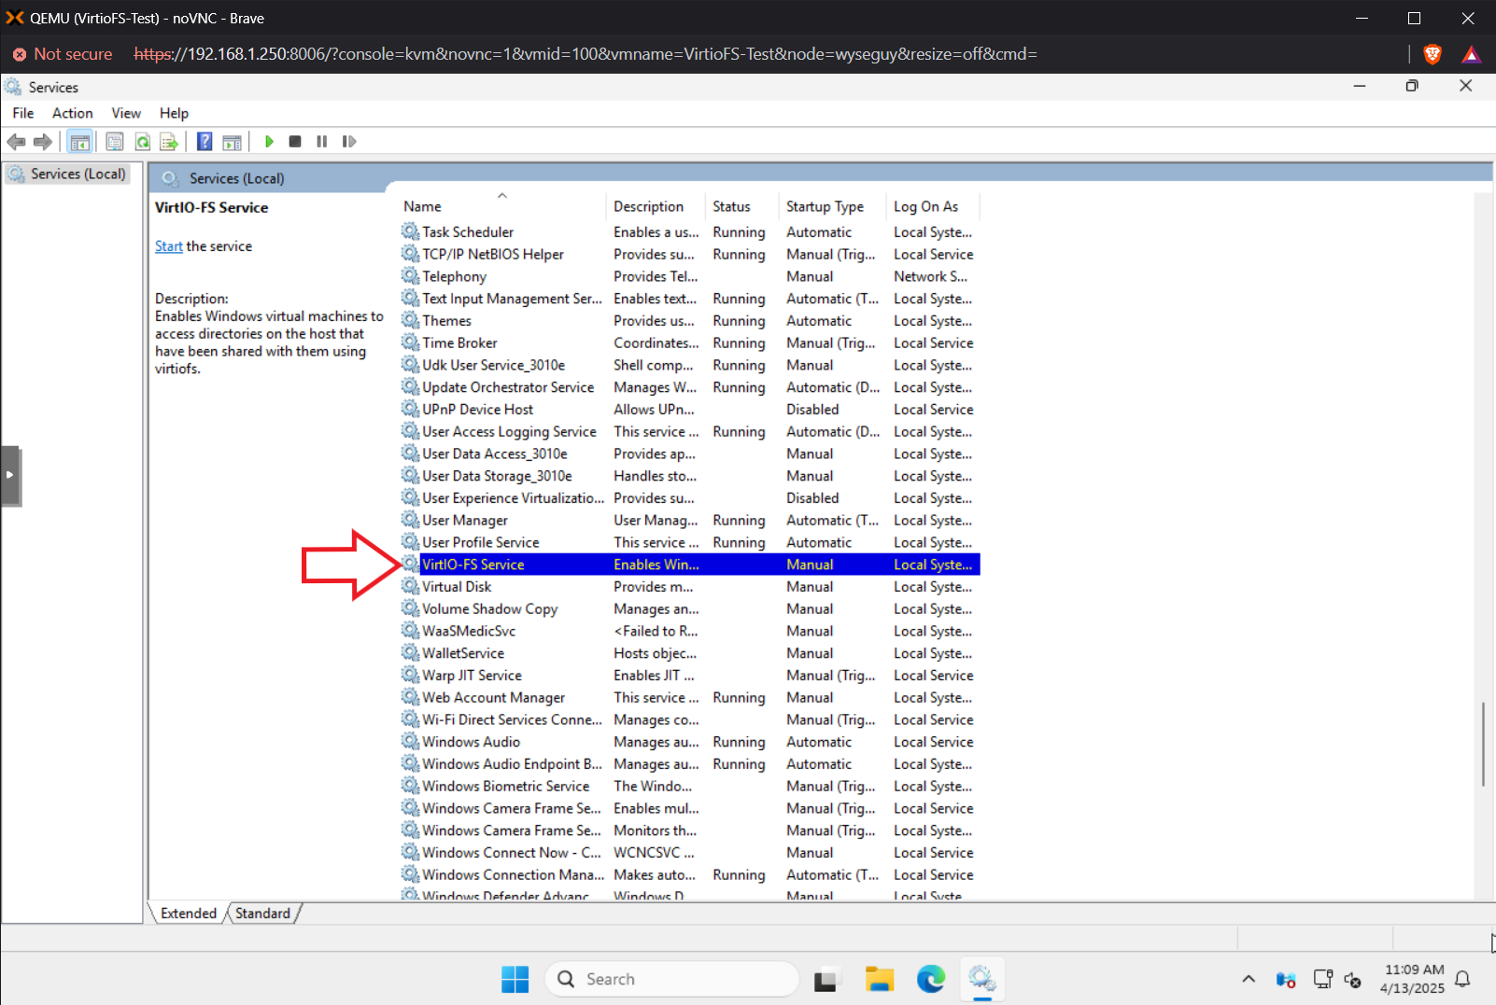Viewport: 1496px width, 1005px height.
Task: Toggle the Show/Hide Console Tree toolbar button
Action: (x=80, y=142)
